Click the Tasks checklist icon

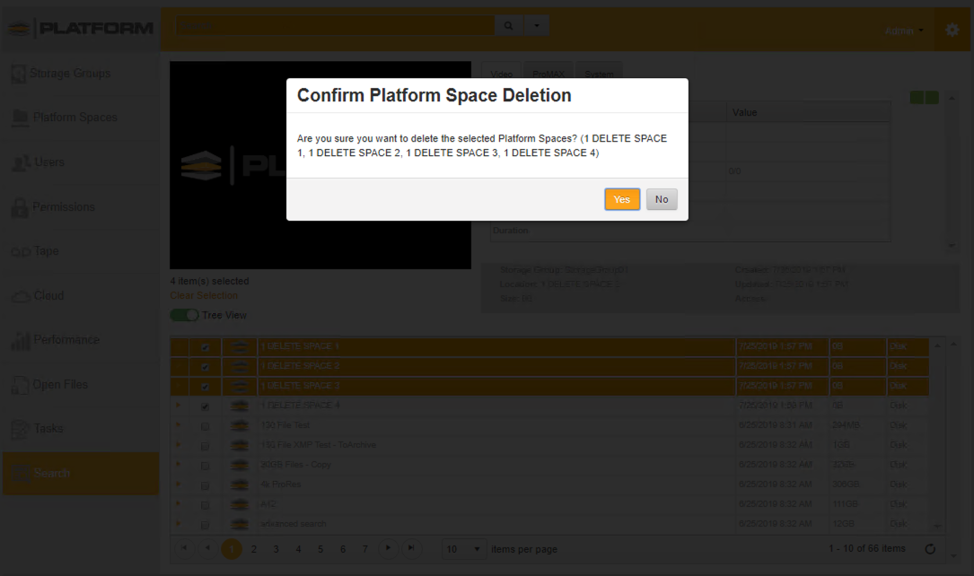[x=20, y=429]
